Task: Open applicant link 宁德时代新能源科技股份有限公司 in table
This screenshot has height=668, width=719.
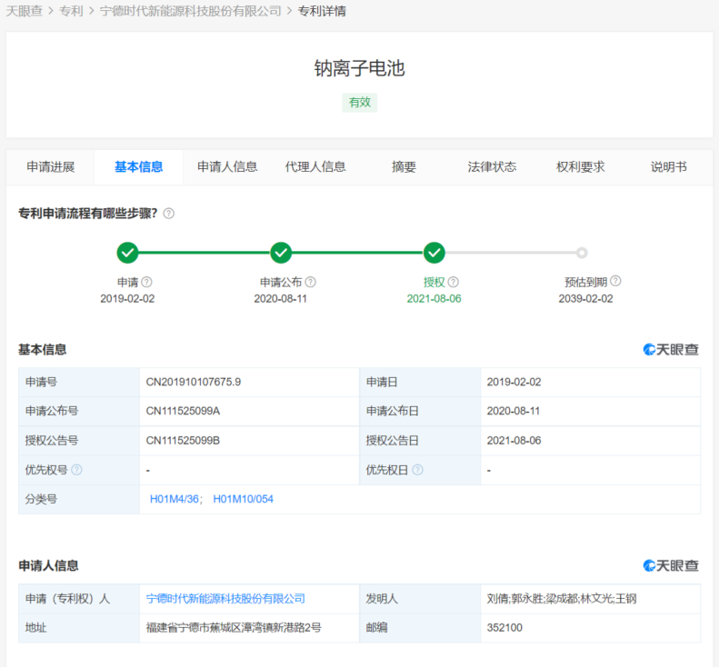Action: click(225, 599)
